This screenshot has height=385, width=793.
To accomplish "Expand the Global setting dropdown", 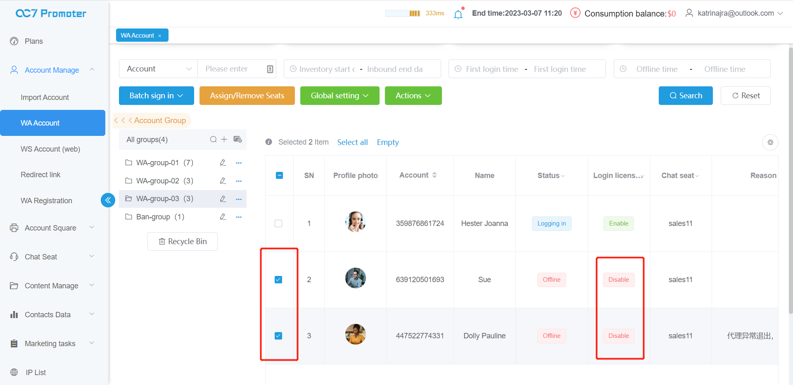I will pyautogui.click(x=340, y=95).
